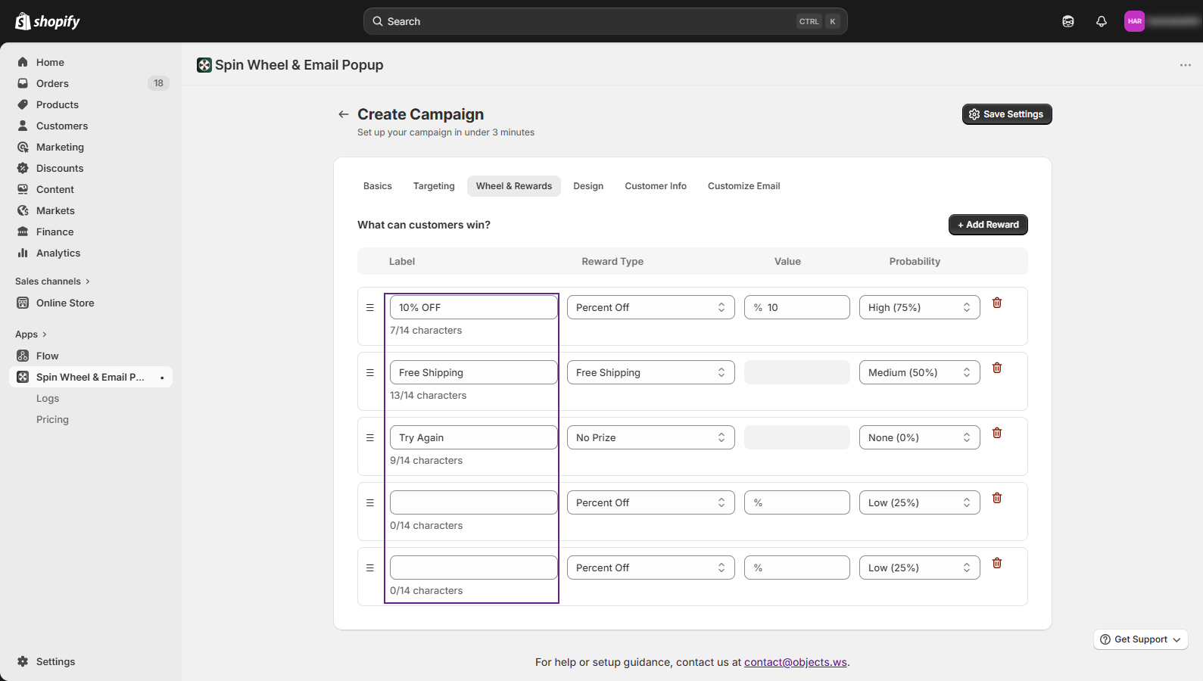Viewport: 1203px width, 681px height.
Task: Open the notifications bell
Action: tap(1102, 21)
